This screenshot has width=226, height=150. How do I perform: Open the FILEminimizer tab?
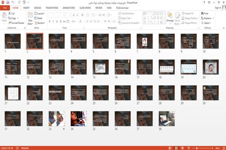[122, 8]
